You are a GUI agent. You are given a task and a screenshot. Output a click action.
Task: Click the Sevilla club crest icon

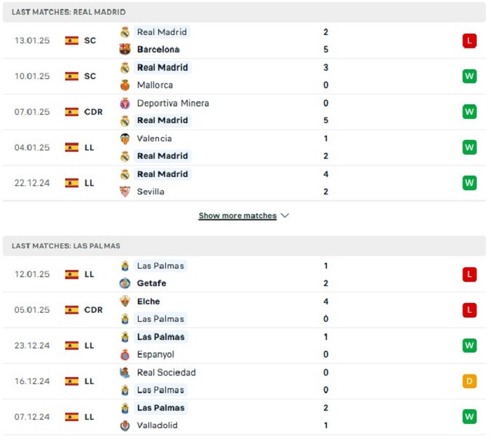click(125, 192)
